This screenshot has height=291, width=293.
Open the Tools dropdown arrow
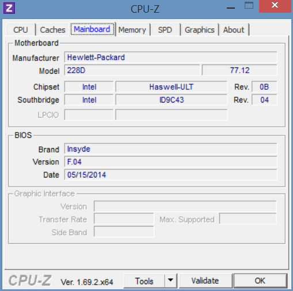pyautogui.click(x=170, y=281)
